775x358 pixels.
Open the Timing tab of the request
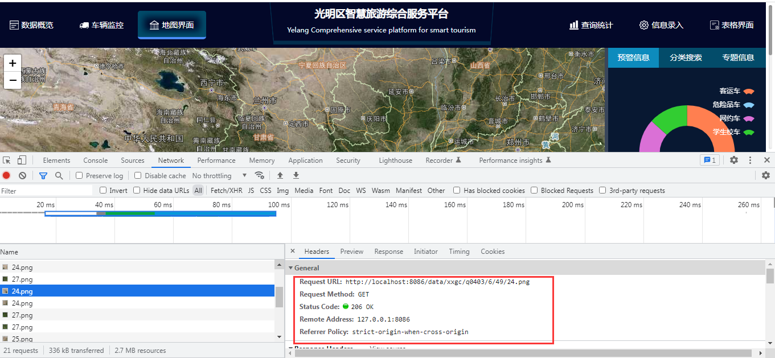click(459, 252)
